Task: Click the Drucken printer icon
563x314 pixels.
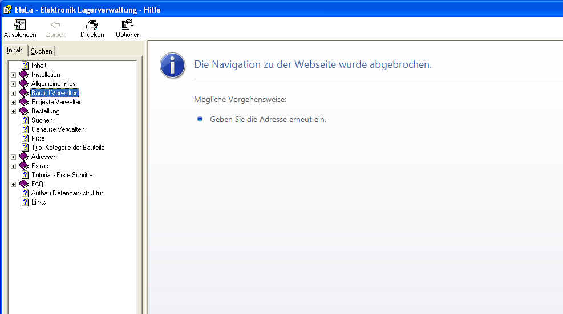Action: coord(92,25)
